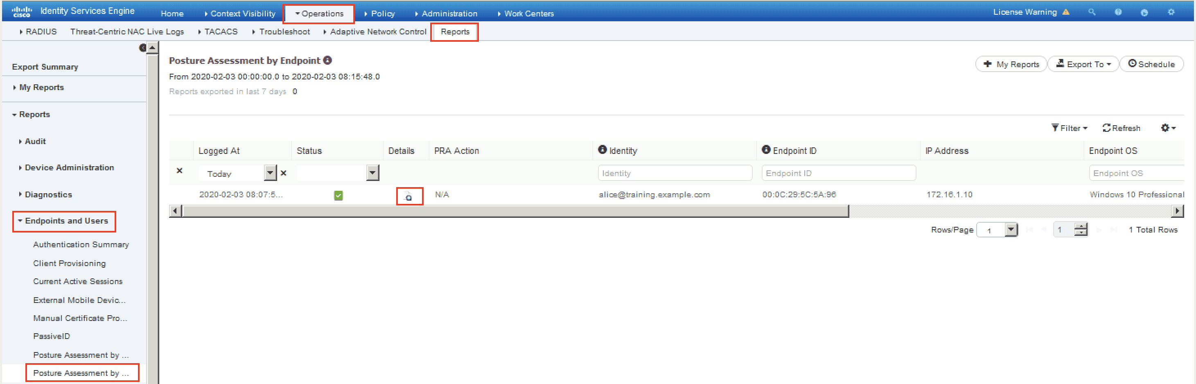1196x384 pixels.
Task: Click the green passed status icon
Action: pyautogui.click(x=338, y=196)
